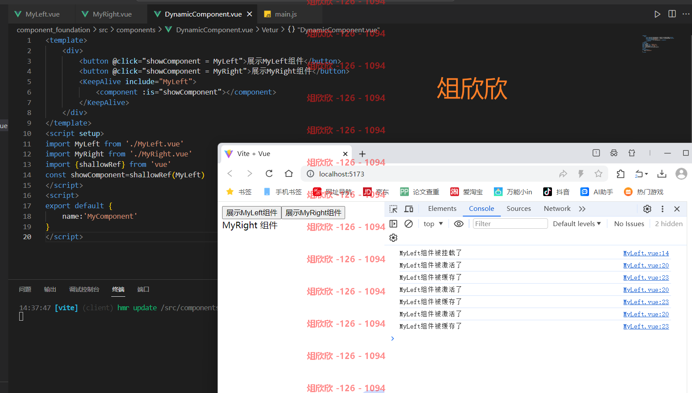The height and width of the screenshot is (393, 692).
Task: Open console settings gear below toolbar
Action: point(393,237)
